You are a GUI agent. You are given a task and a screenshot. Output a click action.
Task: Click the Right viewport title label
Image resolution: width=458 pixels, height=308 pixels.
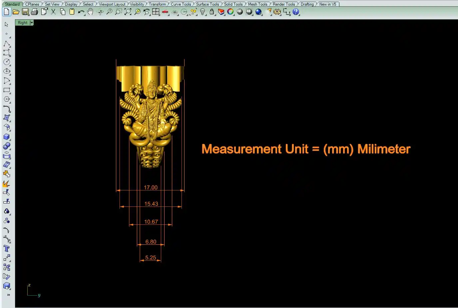23,23
